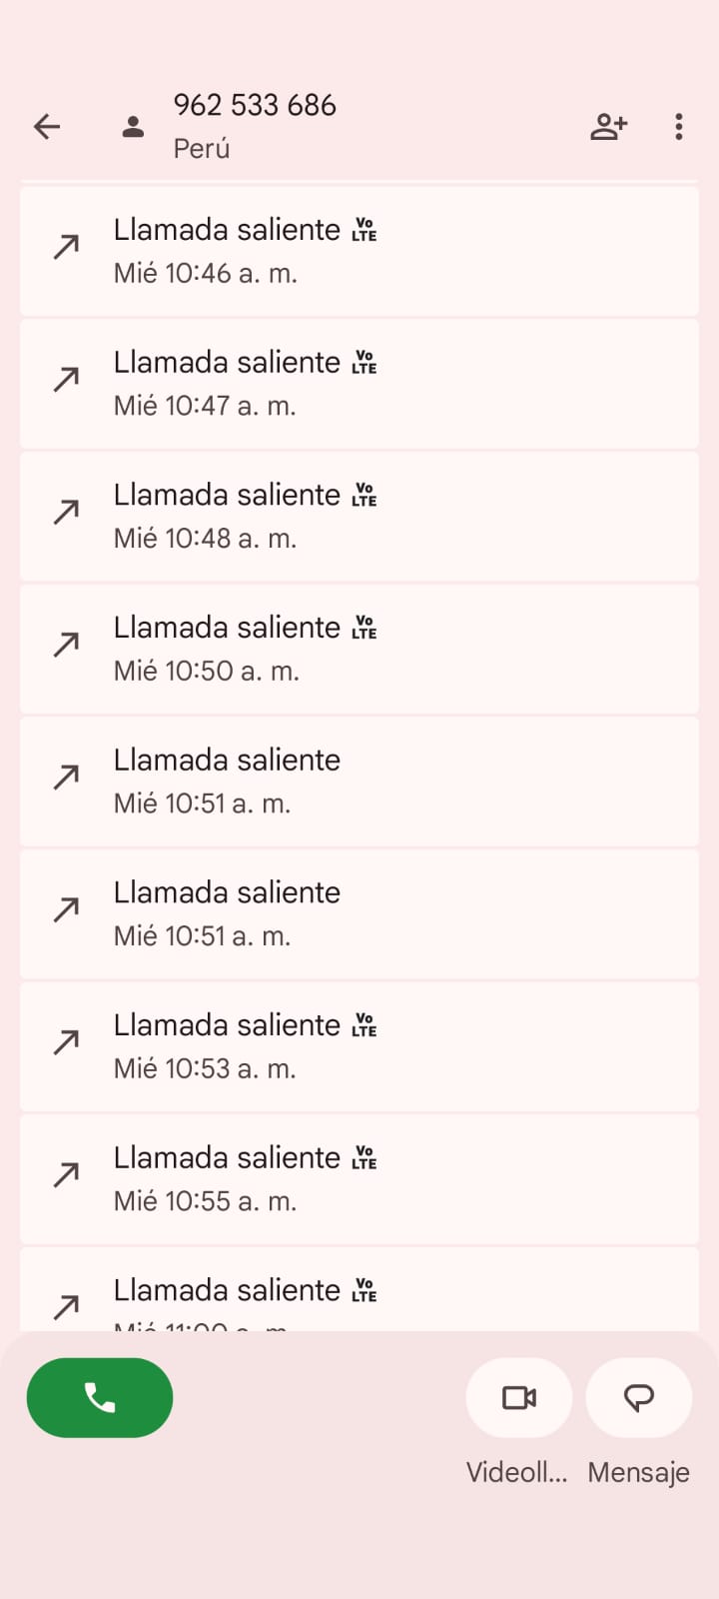Screen dimensions: 719x1599
Task: Tap the contact avatar person icon
Action: click(x=133, y=127)
